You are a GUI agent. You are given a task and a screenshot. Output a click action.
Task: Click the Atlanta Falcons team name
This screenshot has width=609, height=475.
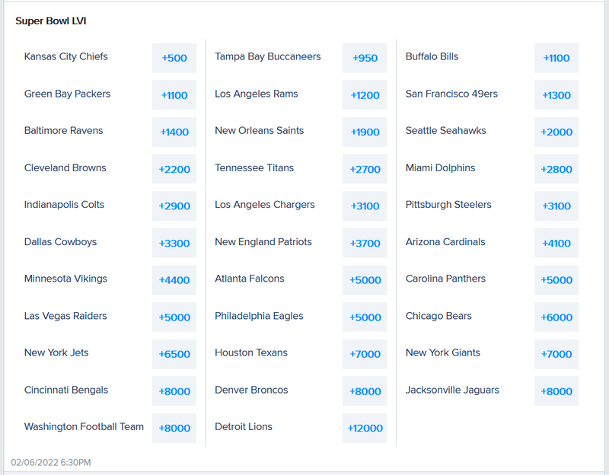(250, 279)
